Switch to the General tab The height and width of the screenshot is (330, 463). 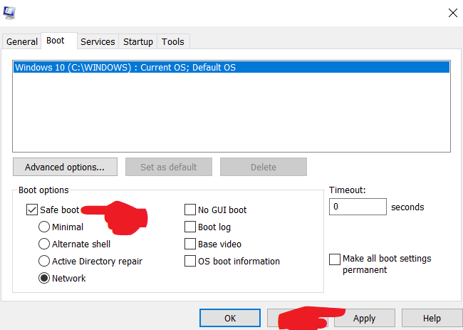pos(22,41)
